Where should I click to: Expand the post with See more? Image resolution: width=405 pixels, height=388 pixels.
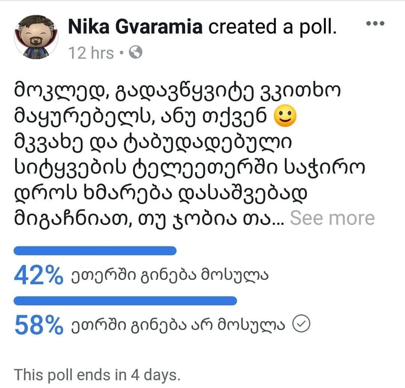click(332, 218)
